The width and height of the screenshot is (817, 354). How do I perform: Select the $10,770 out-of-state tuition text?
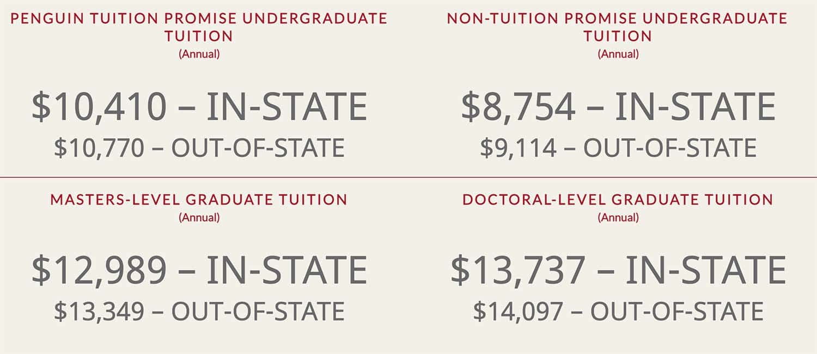click(x=199, y=148)
